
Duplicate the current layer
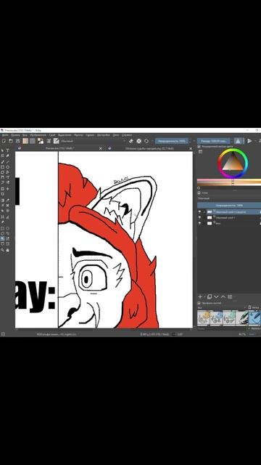210,297
